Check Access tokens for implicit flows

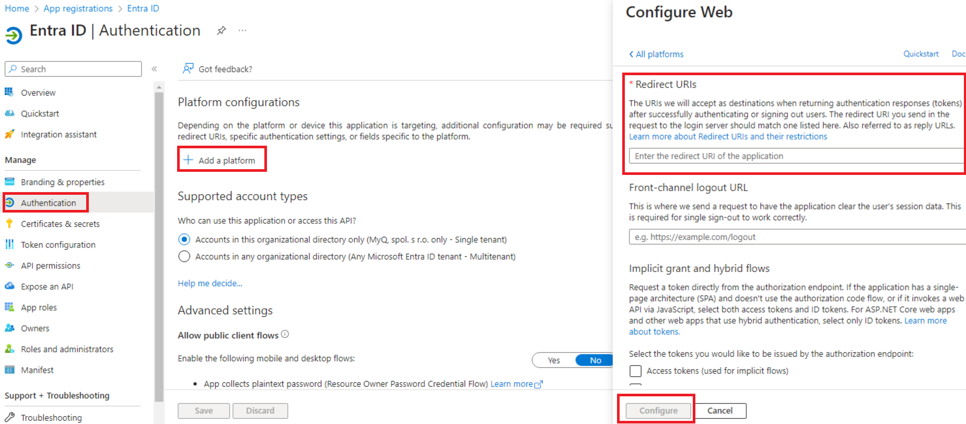[635, 371]
